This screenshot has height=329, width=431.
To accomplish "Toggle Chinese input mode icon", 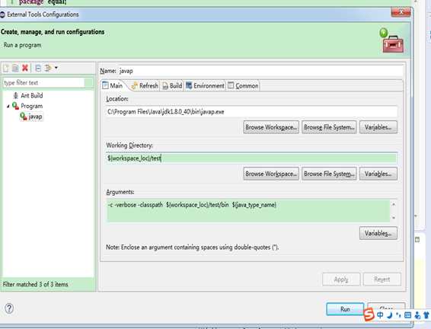I will (x=381, y=315).
